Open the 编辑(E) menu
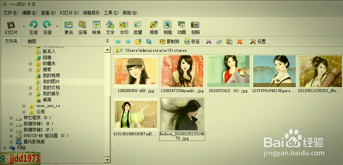Viewport: 343px width, 165px height. click(29, 13)
